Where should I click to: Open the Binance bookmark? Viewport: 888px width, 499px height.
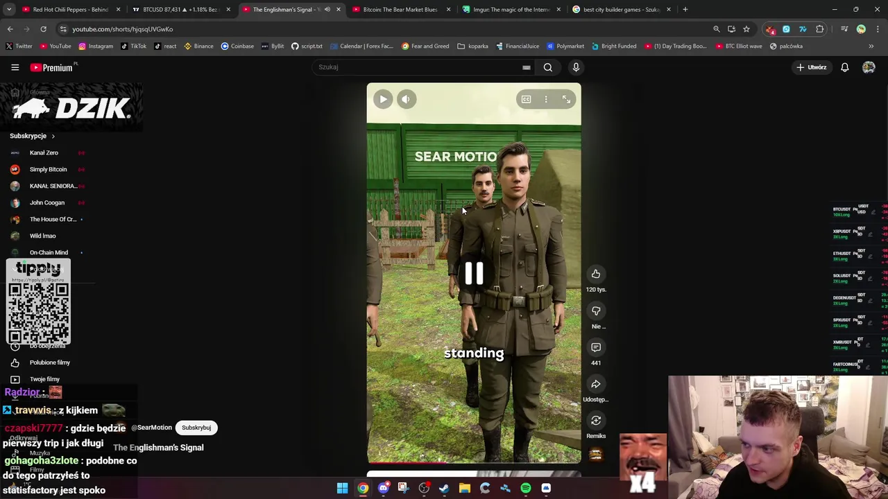198,46
